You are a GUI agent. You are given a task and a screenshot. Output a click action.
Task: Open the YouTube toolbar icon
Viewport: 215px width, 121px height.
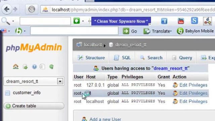click(181, 21)
